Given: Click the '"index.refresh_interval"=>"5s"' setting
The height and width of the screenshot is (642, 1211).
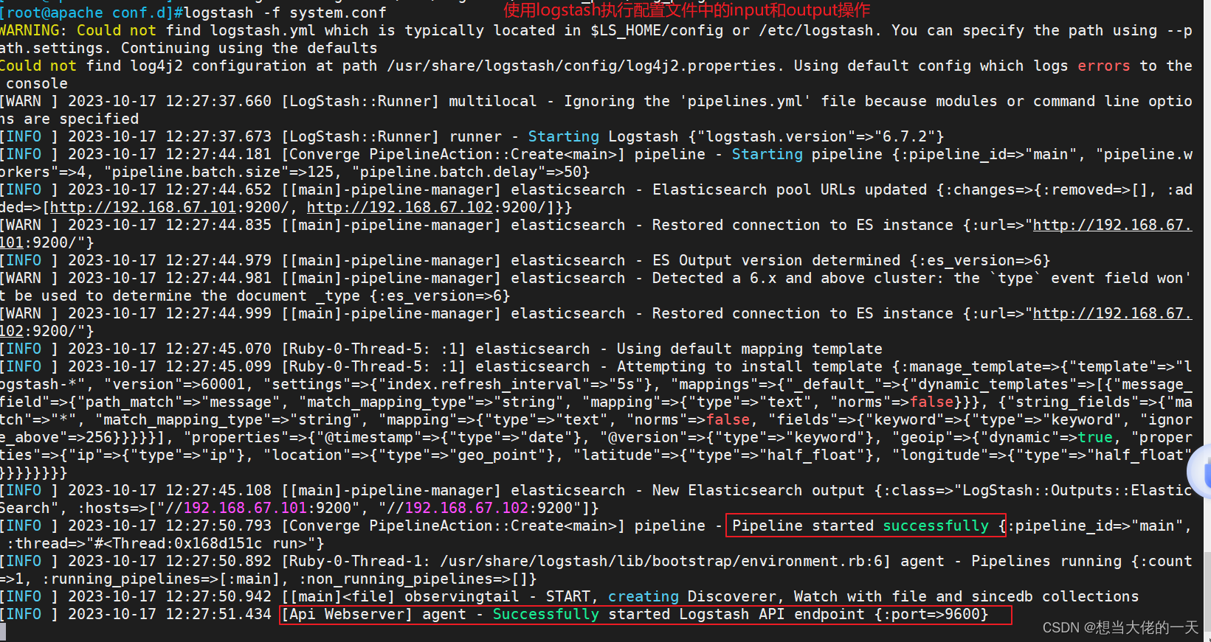Looking at the screenshot, I should coord(515,384).
